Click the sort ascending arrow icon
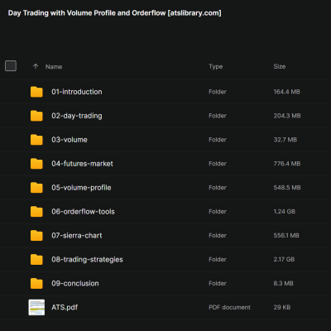 [36, 66]
